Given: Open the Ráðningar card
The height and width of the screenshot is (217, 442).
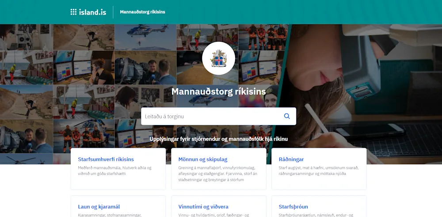Looking at the screenshot, I should 319,169.
